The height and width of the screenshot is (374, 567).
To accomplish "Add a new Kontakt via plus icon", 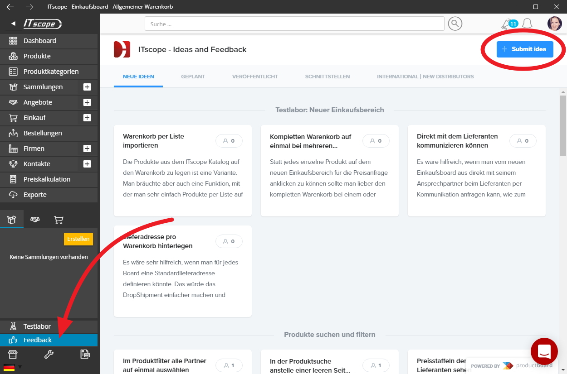I will point(88,164).
